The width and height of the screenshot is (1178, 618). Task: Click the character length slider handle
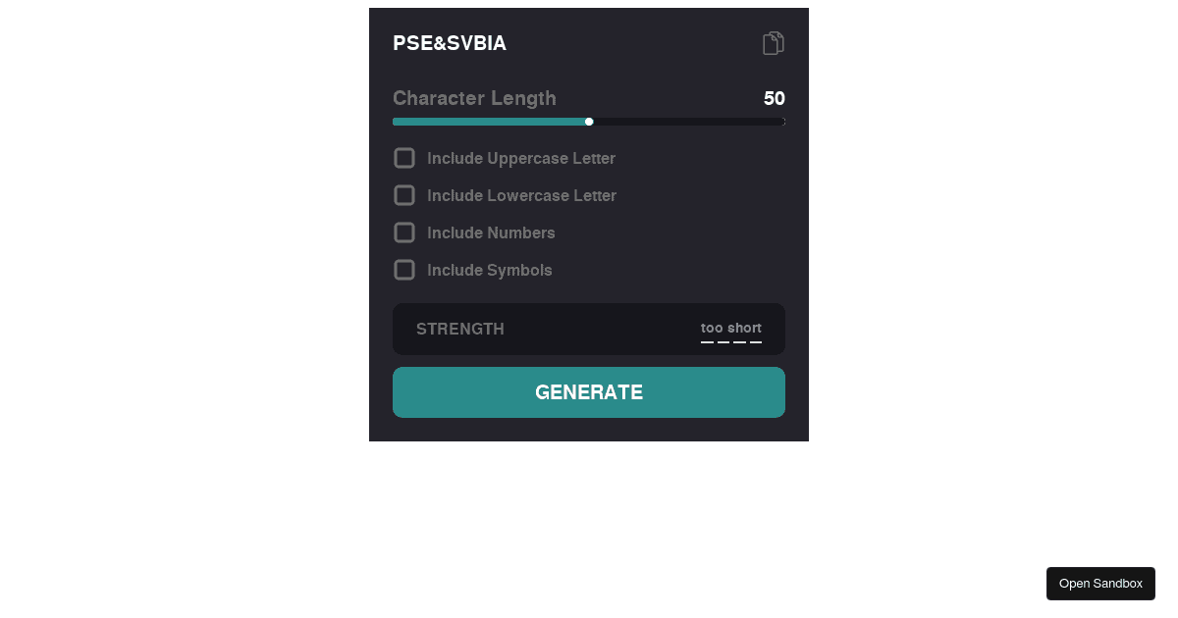tap(589, 122)
